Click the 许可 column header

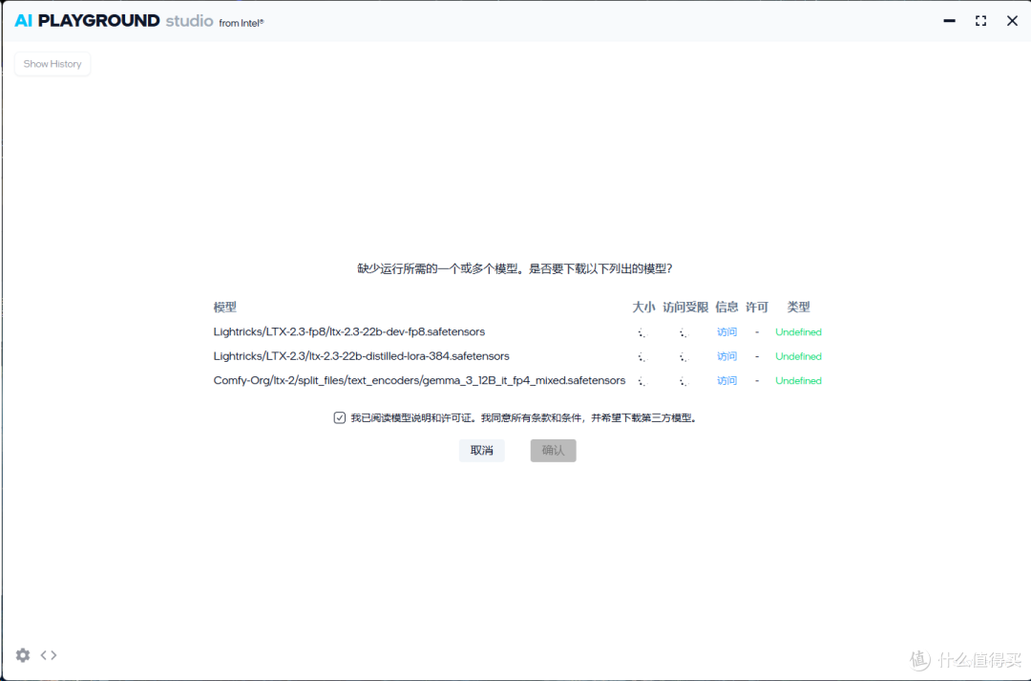click(x=757, y=308)
